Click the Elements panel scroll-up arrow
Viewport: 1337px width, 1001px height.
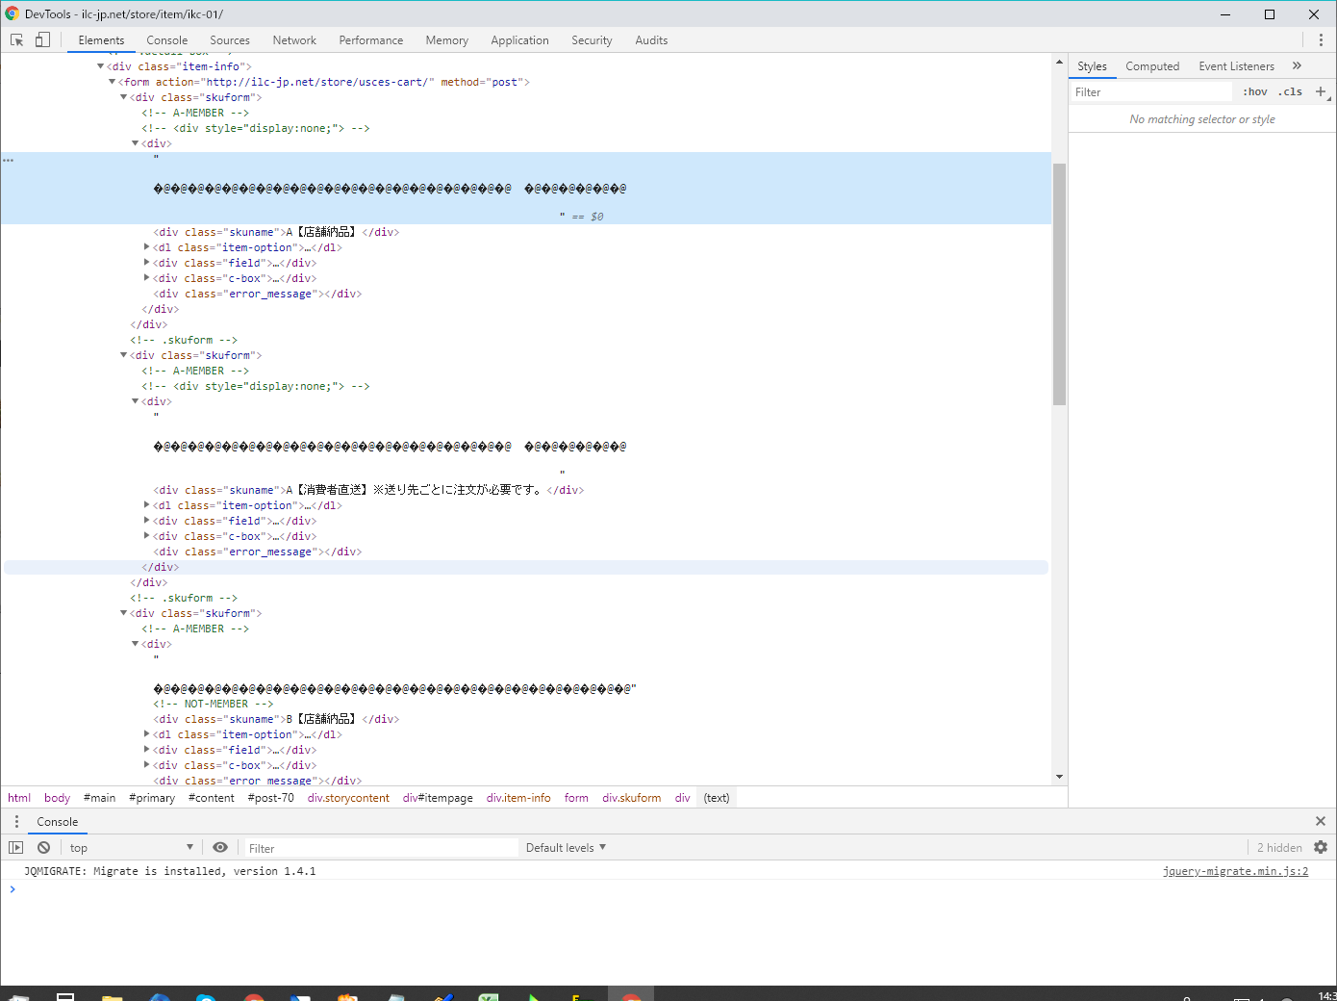1059,63
